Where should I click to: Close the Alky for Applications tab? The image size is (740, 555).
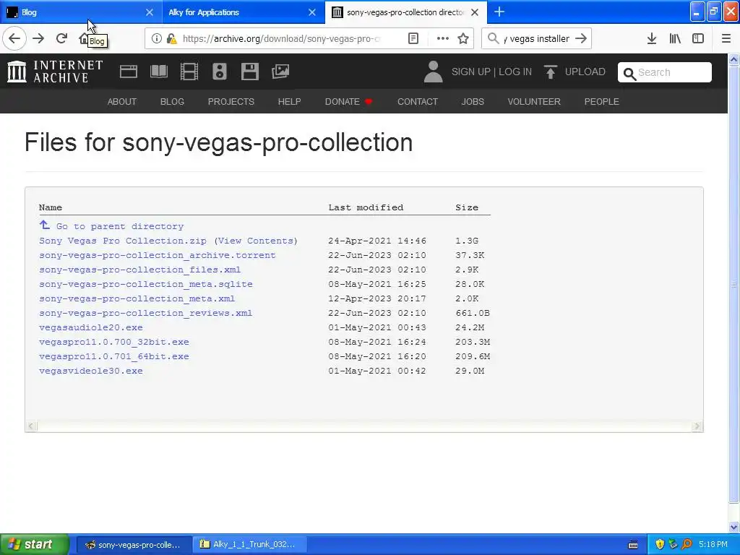312,12
